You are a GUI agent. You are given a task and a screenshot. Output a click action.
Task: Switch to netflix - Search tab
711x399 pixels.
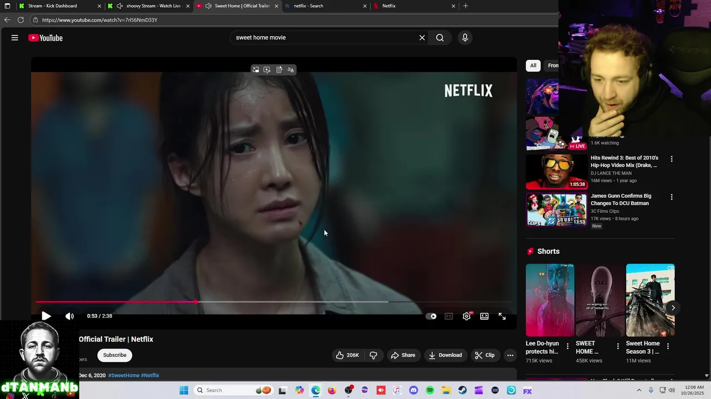click(324, 6)
